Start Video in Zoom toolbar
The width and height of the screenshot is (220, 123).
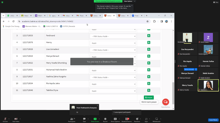coord(16,120)
